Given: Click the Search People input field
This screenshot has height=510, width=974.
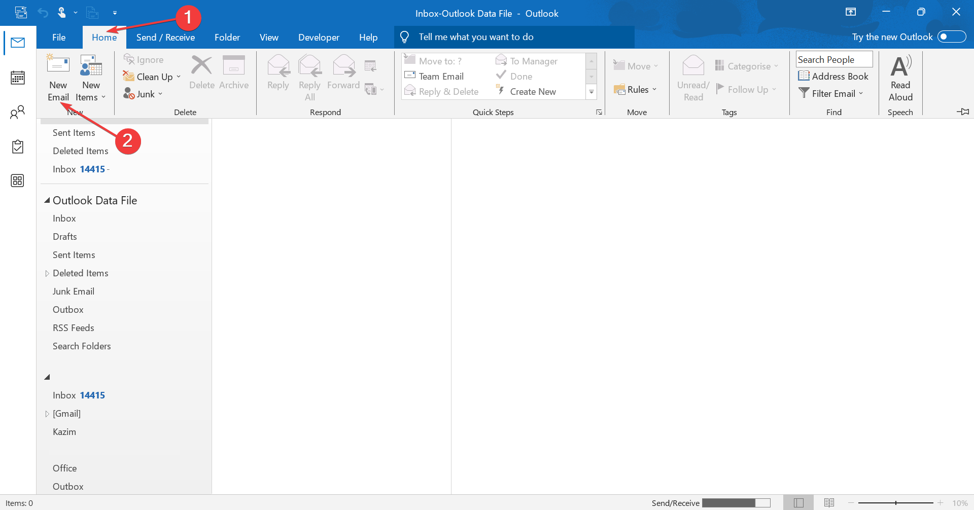Looking at the screenshot, I should coord(833,59).
